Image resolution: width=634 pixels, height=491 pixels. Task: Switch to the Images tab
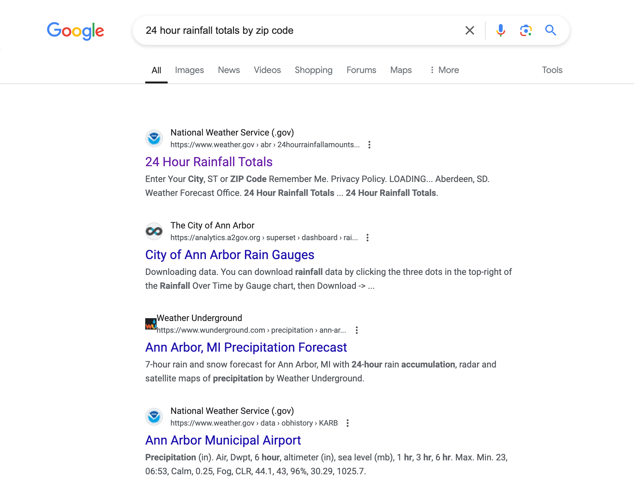click(x=189, y=70)
